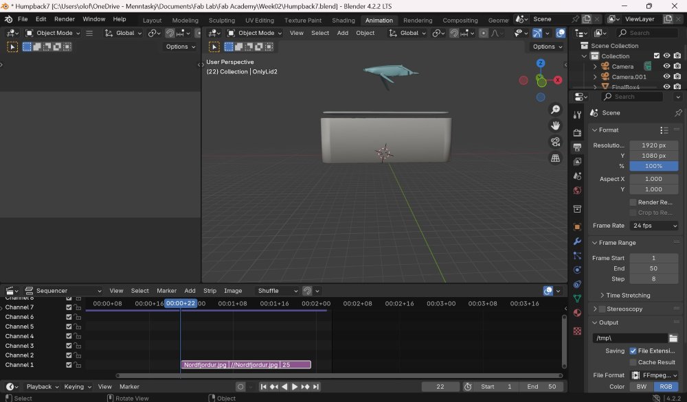Open the Render properties tab icon
This screenshot has height=402, width=687.
[577, 132]
